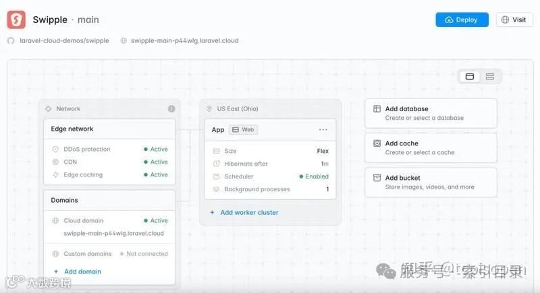Viewport: 540px width, 293px height.
Task: Click the Edge caching Active status
Action: [156, 174]
